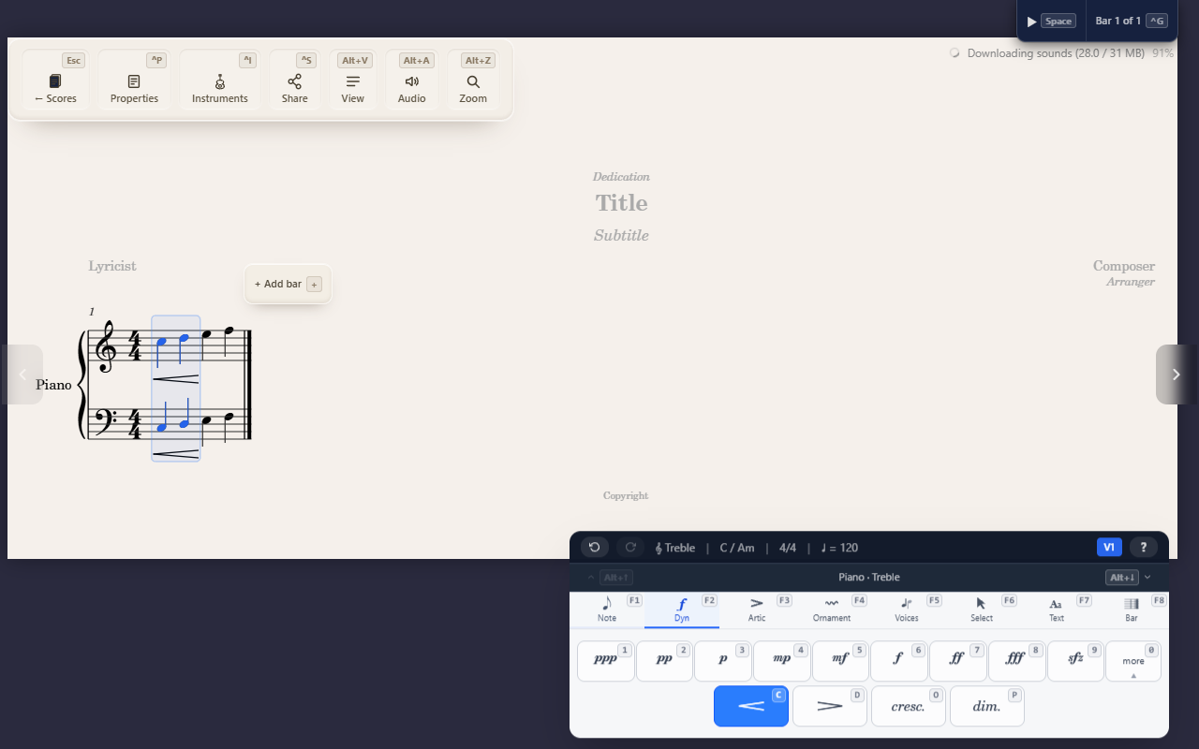The width and height of the screenshot is (1199, 749).
Task: Open the Share options
Action: [x=295, y=81]
